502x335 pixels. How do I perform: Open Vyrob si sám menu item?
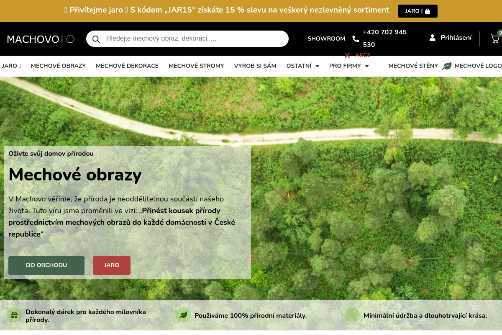pos(255,66)
